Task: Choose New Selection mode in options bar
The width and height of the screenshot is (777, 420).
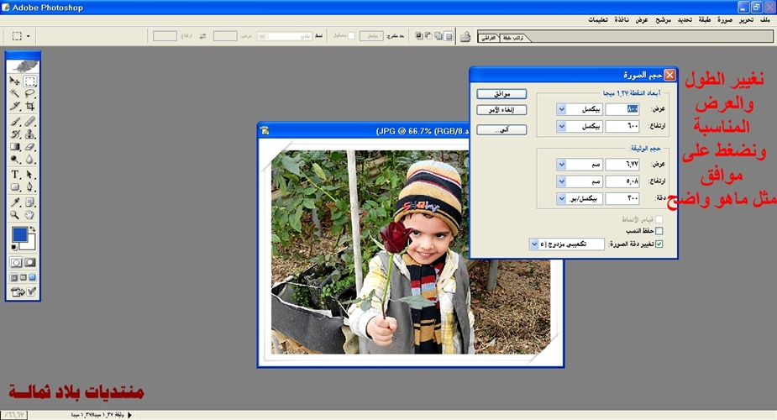Action: [449, 36]
